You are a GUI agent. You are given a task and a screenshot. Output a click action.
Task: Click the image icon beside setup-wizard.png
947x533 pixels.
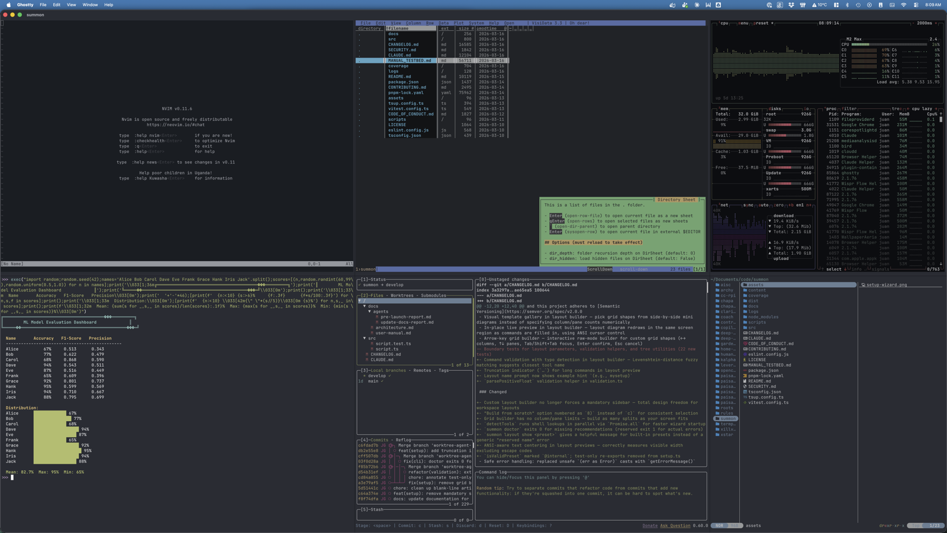pyautogui.click(x=864, y=284)
